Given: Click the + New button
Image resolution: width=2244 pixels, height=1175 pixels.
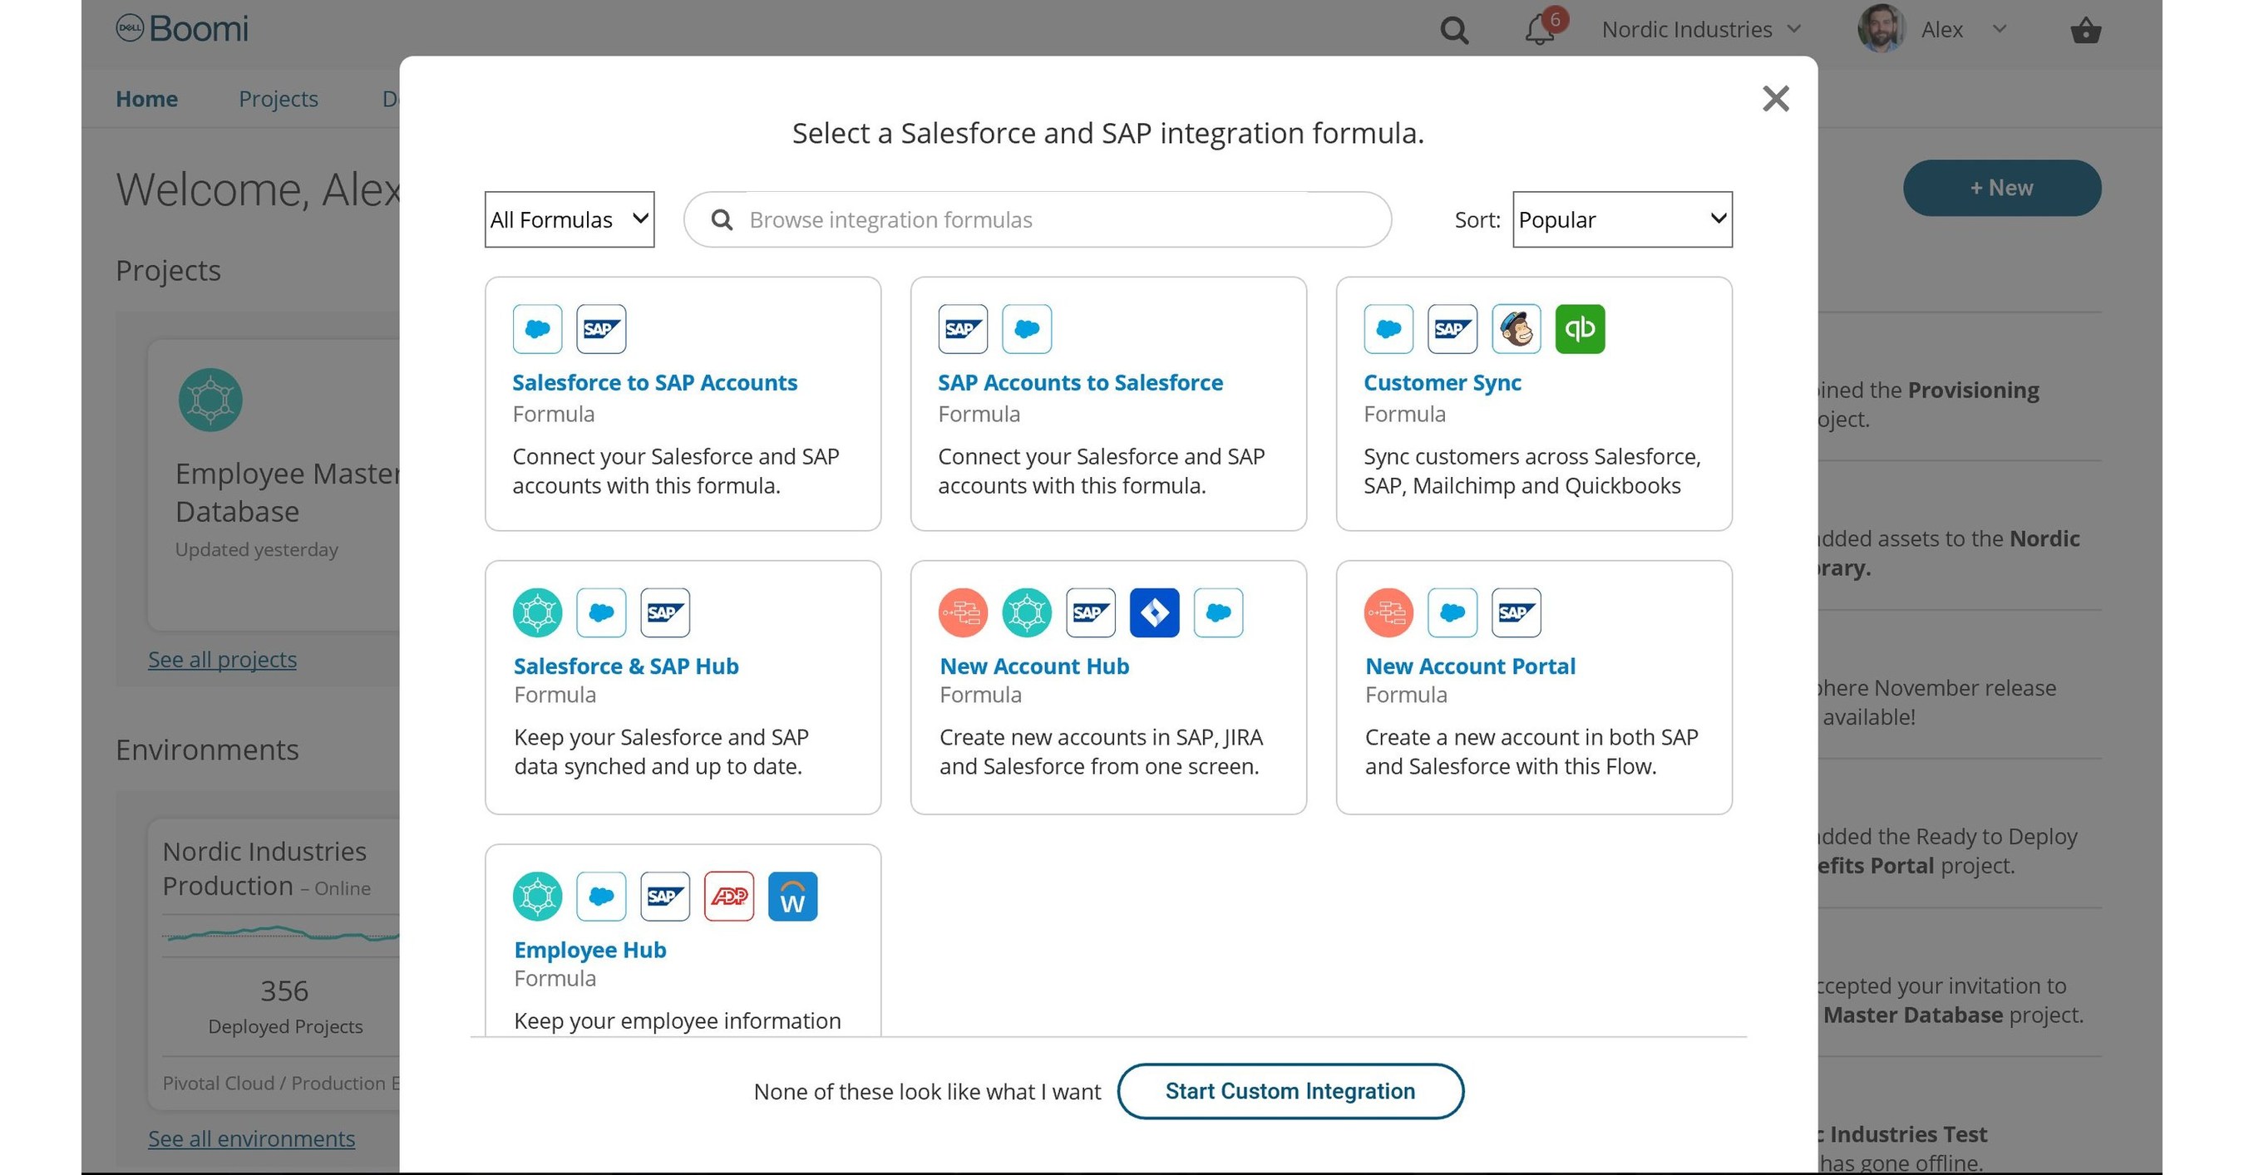Looking at the screenshot, I should tap(2002, 188).
